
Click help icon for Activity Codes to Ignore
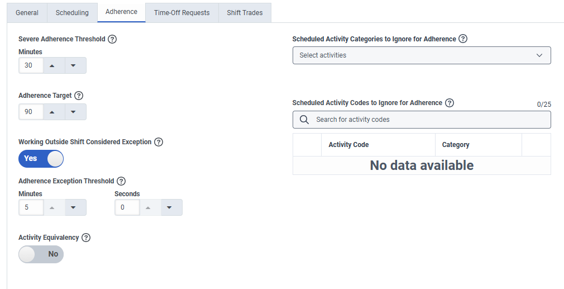pos(450,103)
